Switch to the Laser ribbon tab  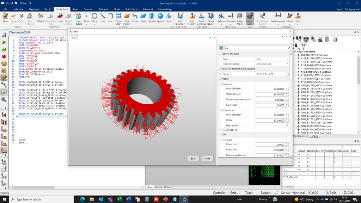pos(75,10)
